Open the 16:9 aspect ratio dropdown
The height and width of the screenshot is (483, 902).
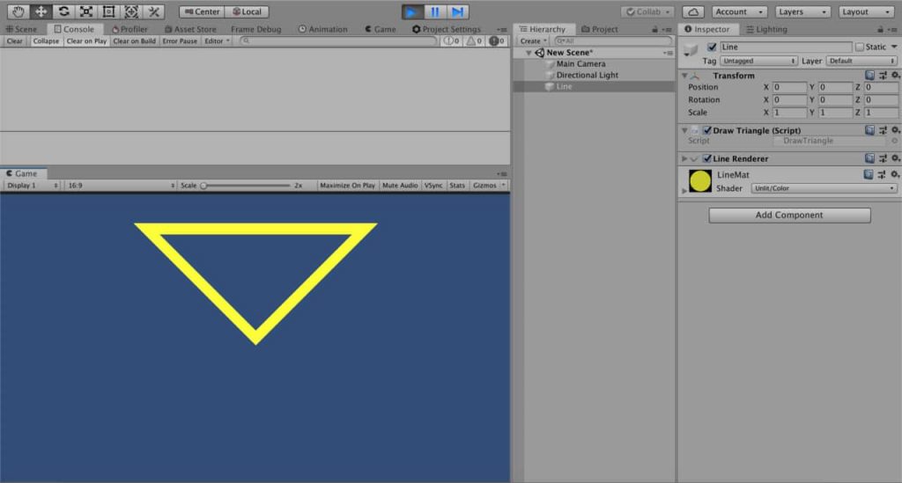click(121, 185)
